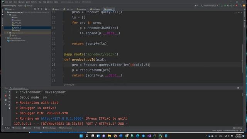Toggle soft-wrap icon in Run panel
The height and width of the screenshot is (139, 247).
9,98
